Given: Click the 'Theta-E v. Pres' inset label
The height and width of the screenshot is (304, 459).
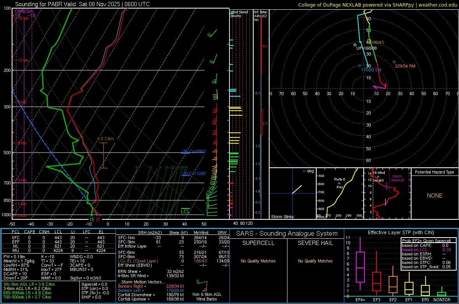Looking at the screenshot, I should click(339, 183).
